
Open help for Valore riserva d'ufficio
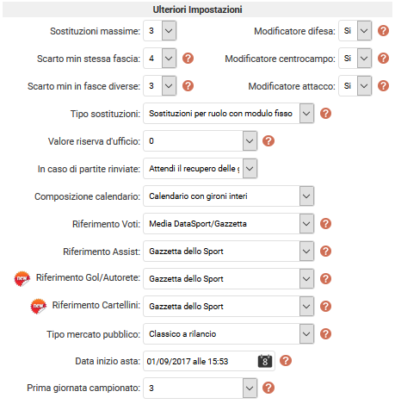(x=268, y=141)
